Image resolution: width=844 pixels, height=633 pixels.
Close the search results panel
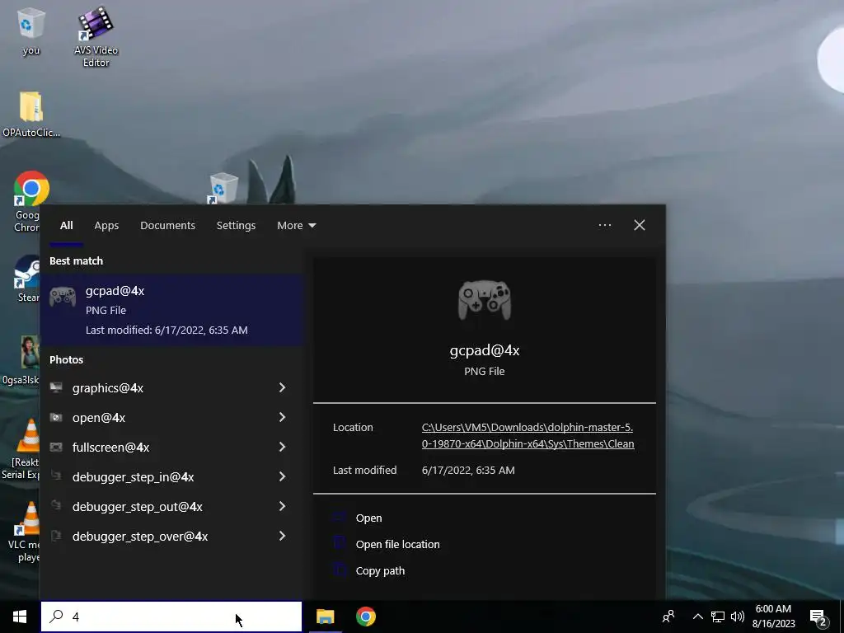(640, 225)
